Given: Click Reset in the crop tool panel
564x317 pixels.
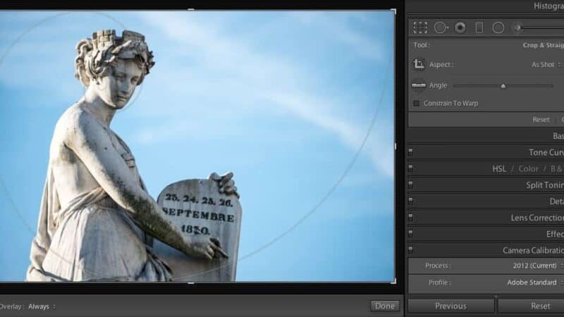Looking at the screenshot, I should pyautogui.click(x=541, y=120).
